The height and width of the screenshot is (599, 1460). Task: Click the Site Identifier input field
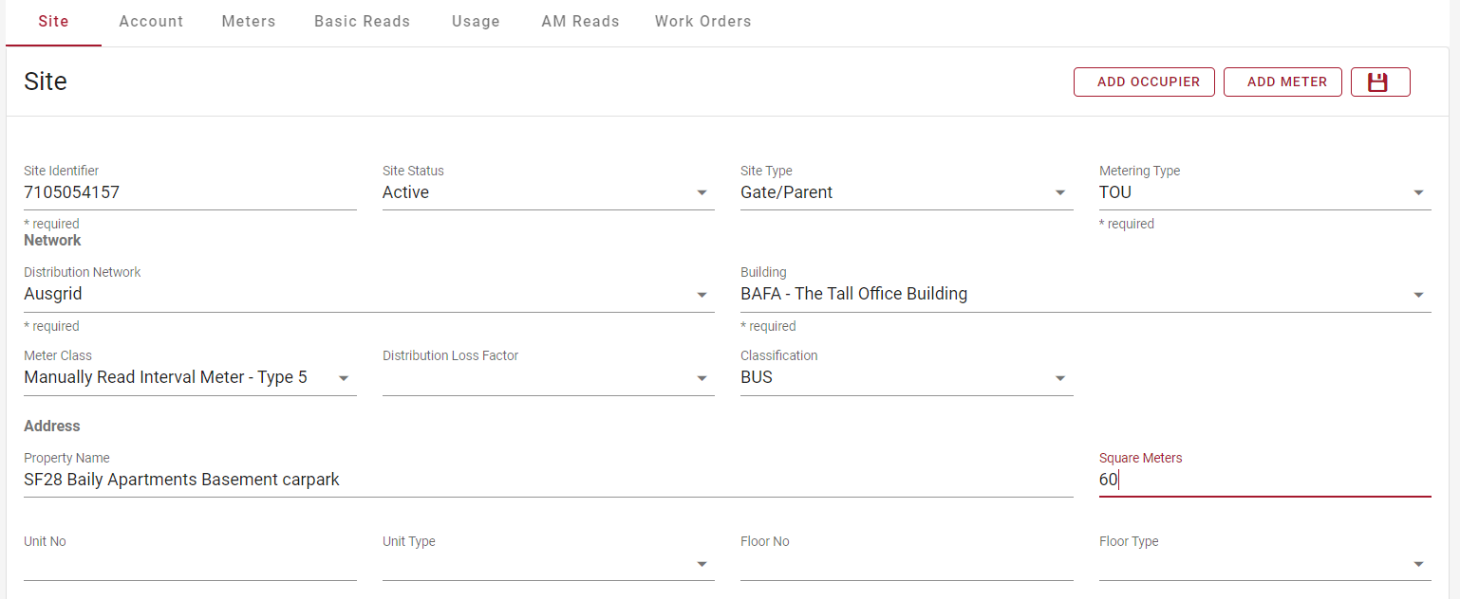click(x=189, y=192)
